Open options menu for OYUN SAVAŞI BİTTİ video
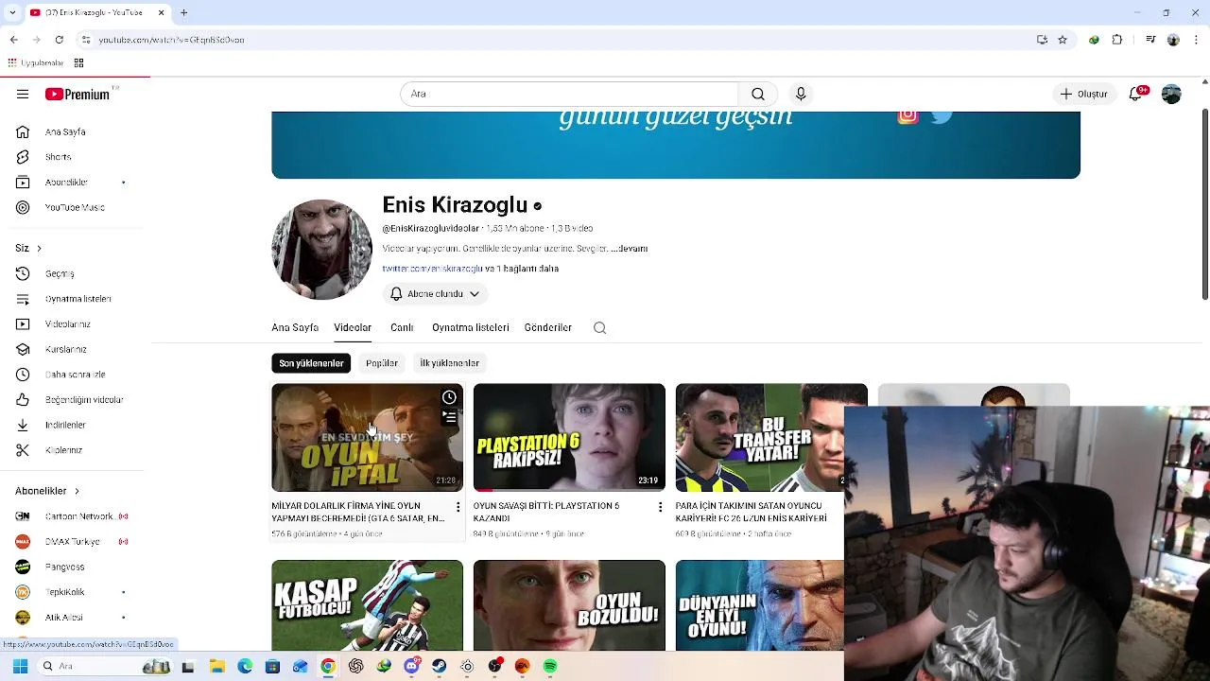 (660, 507)
